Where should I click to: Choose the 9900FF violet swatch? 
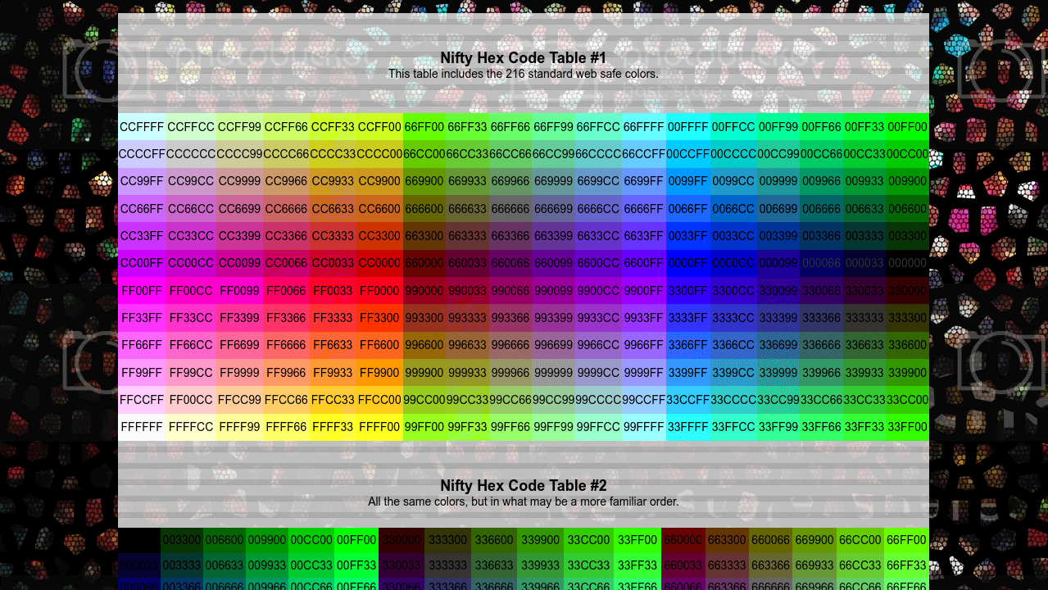(643, 291)
